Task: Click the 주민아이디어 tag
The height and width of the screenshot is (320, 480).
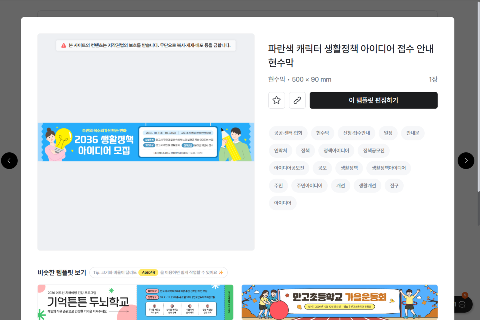Action: (x=310, y=186)
